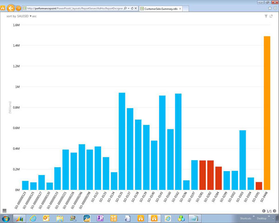Toggle the asc sort direction
279x223 pixels.
(34, 16)
